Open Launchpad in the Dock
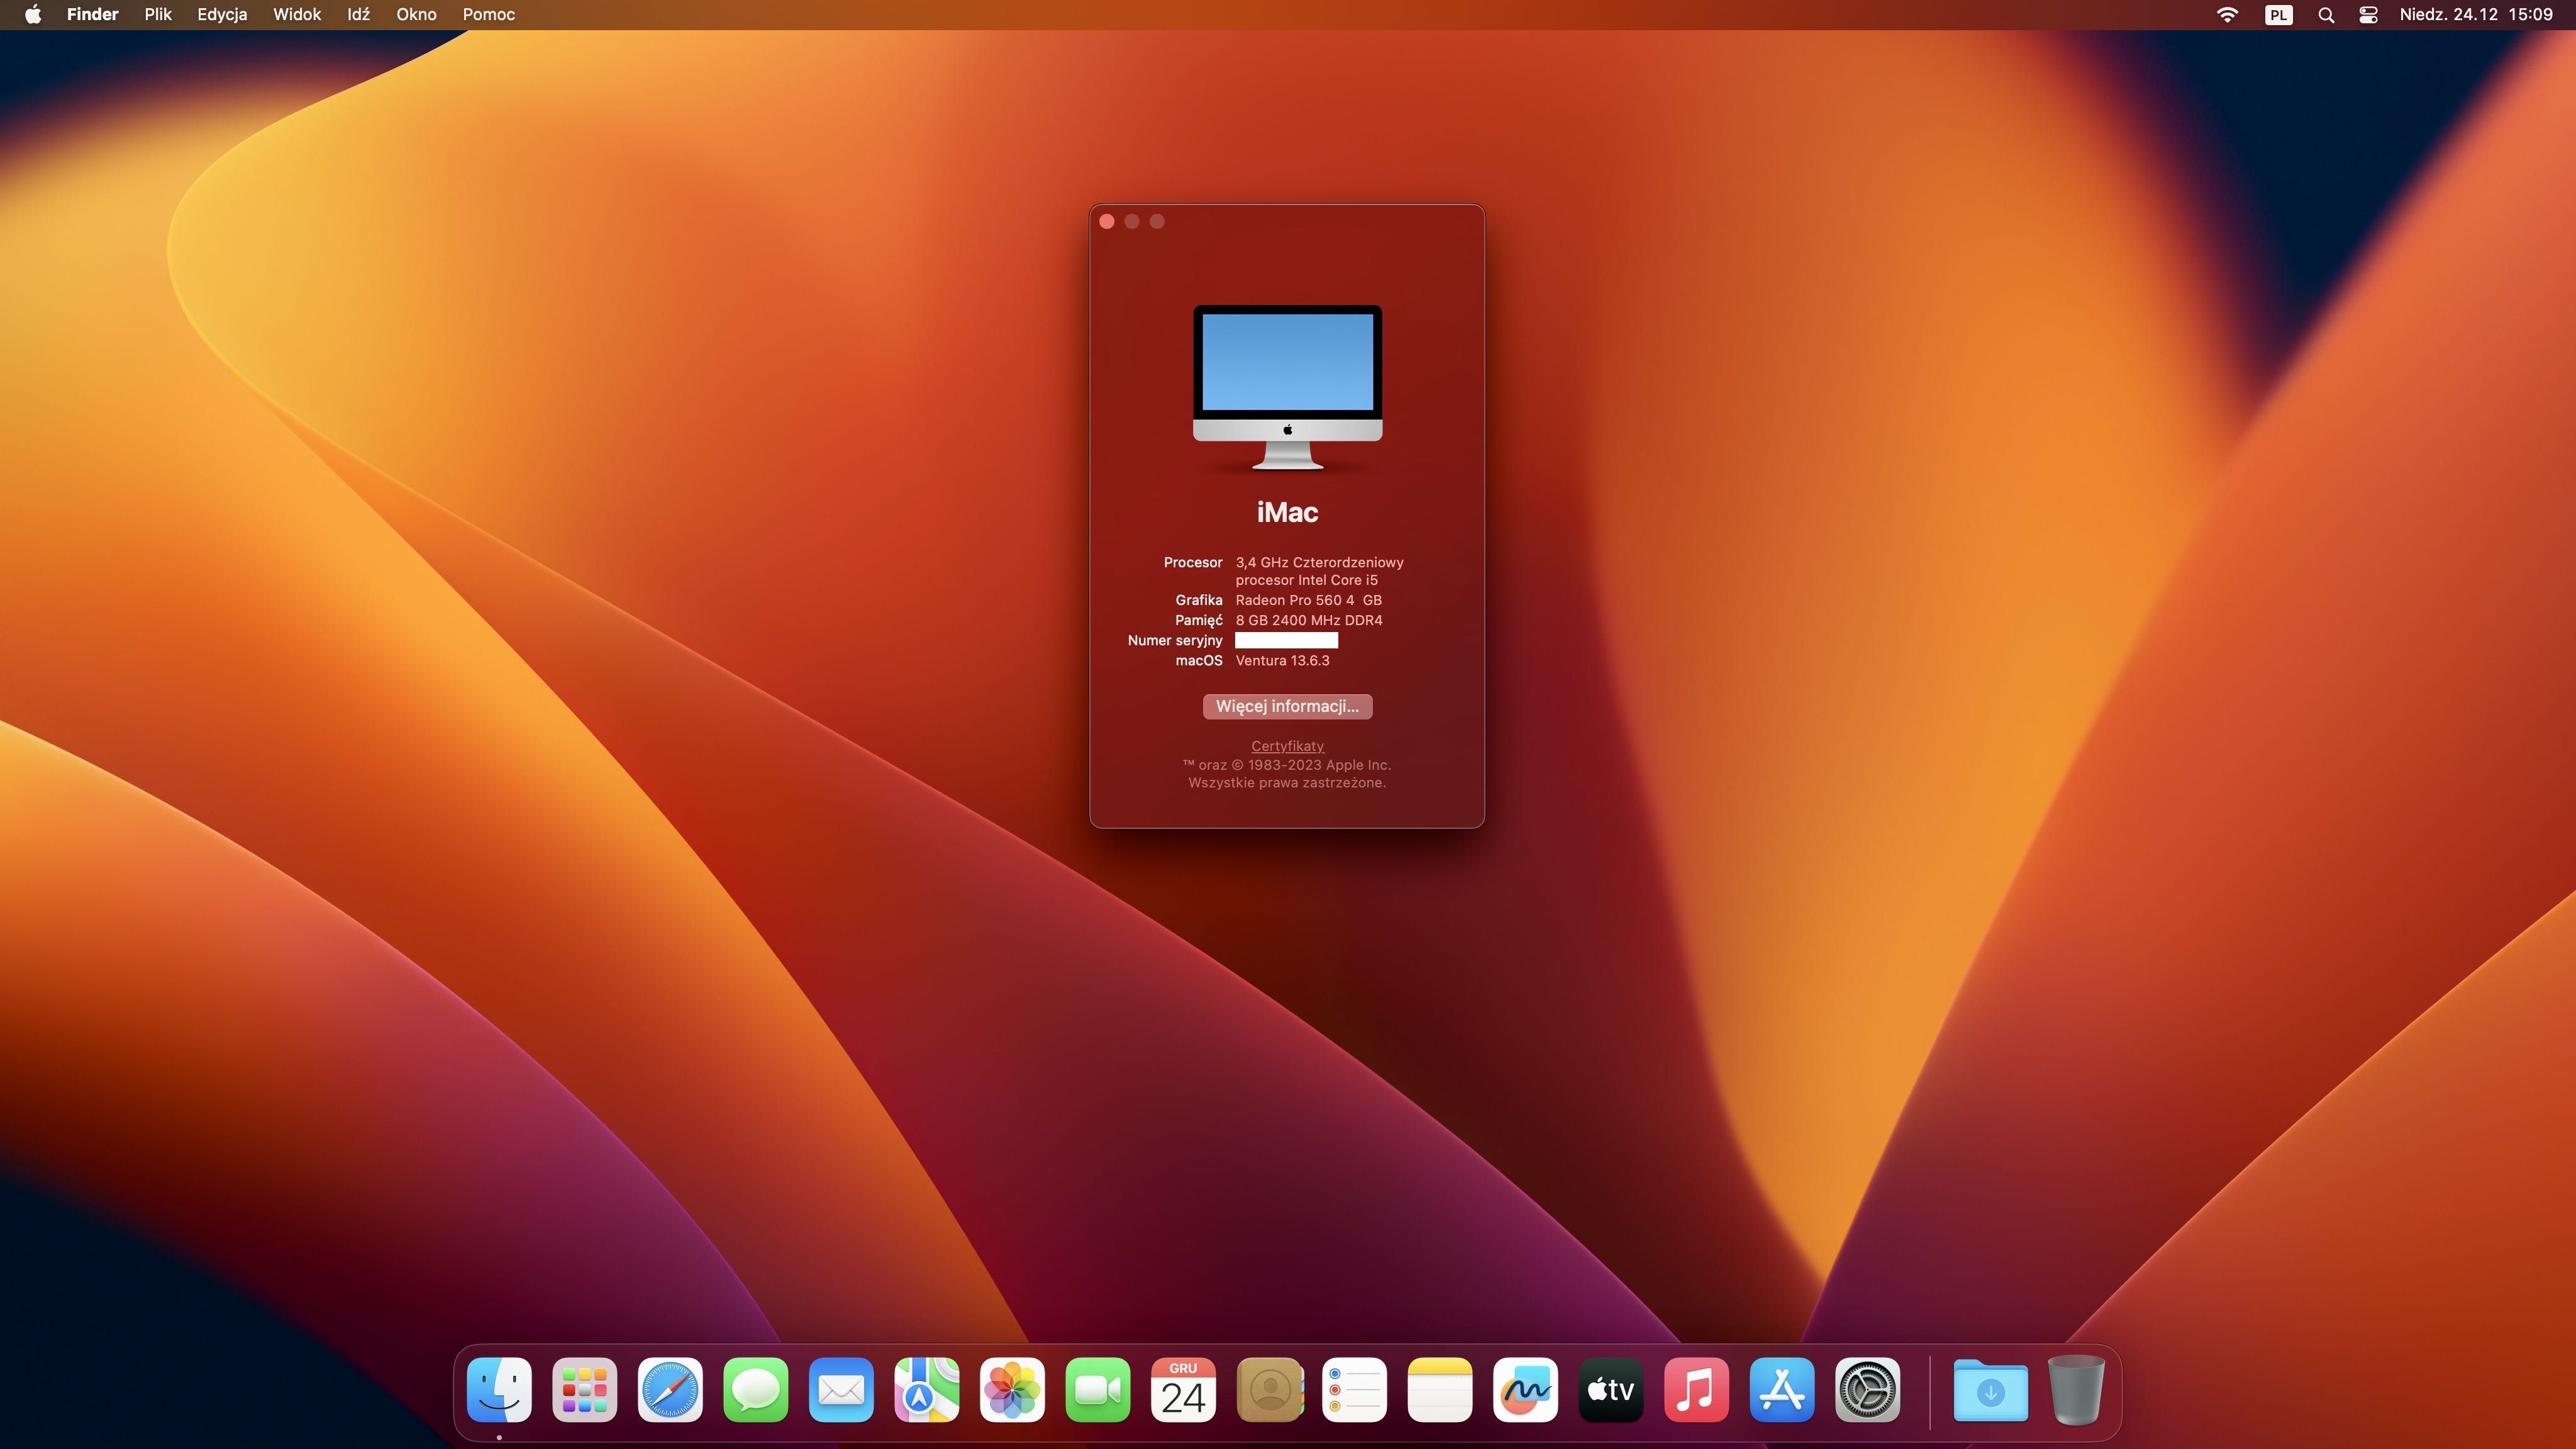The height and width of the screenshot is (1449, 2576). [585, 1389]
